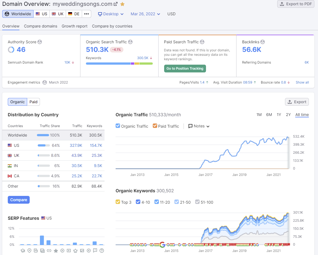
Task: Switch database to DE flag tab
Action: 74,14
